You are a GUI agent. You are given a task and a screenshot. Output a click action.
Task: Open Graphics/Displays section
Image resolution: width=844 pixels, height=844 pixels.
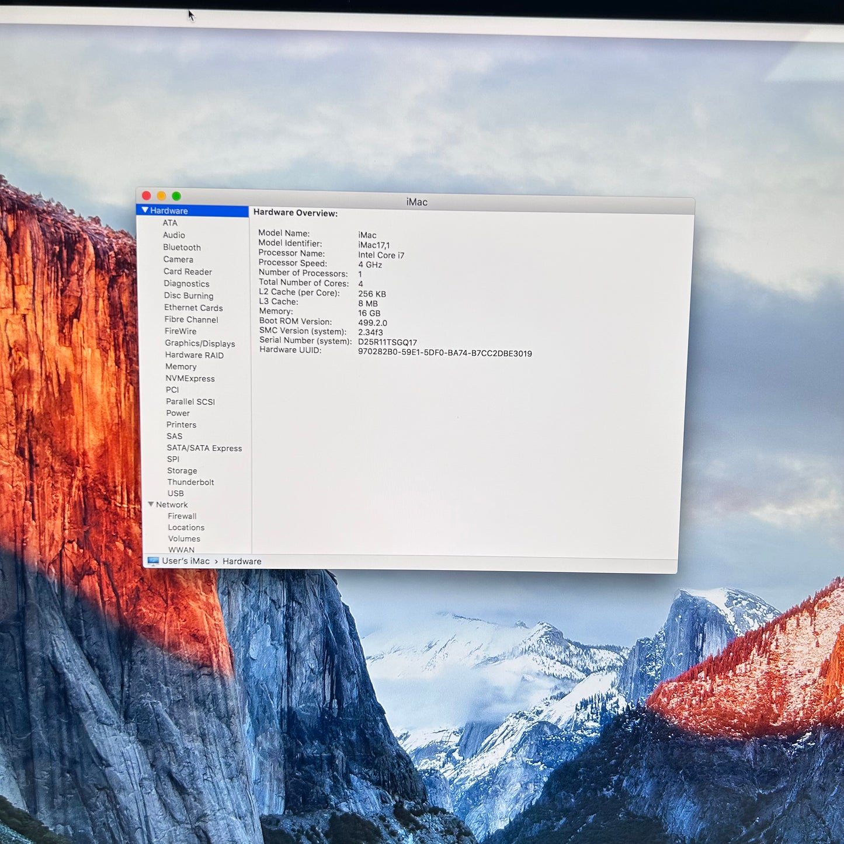pyautogui.click(x=200, y=343)
